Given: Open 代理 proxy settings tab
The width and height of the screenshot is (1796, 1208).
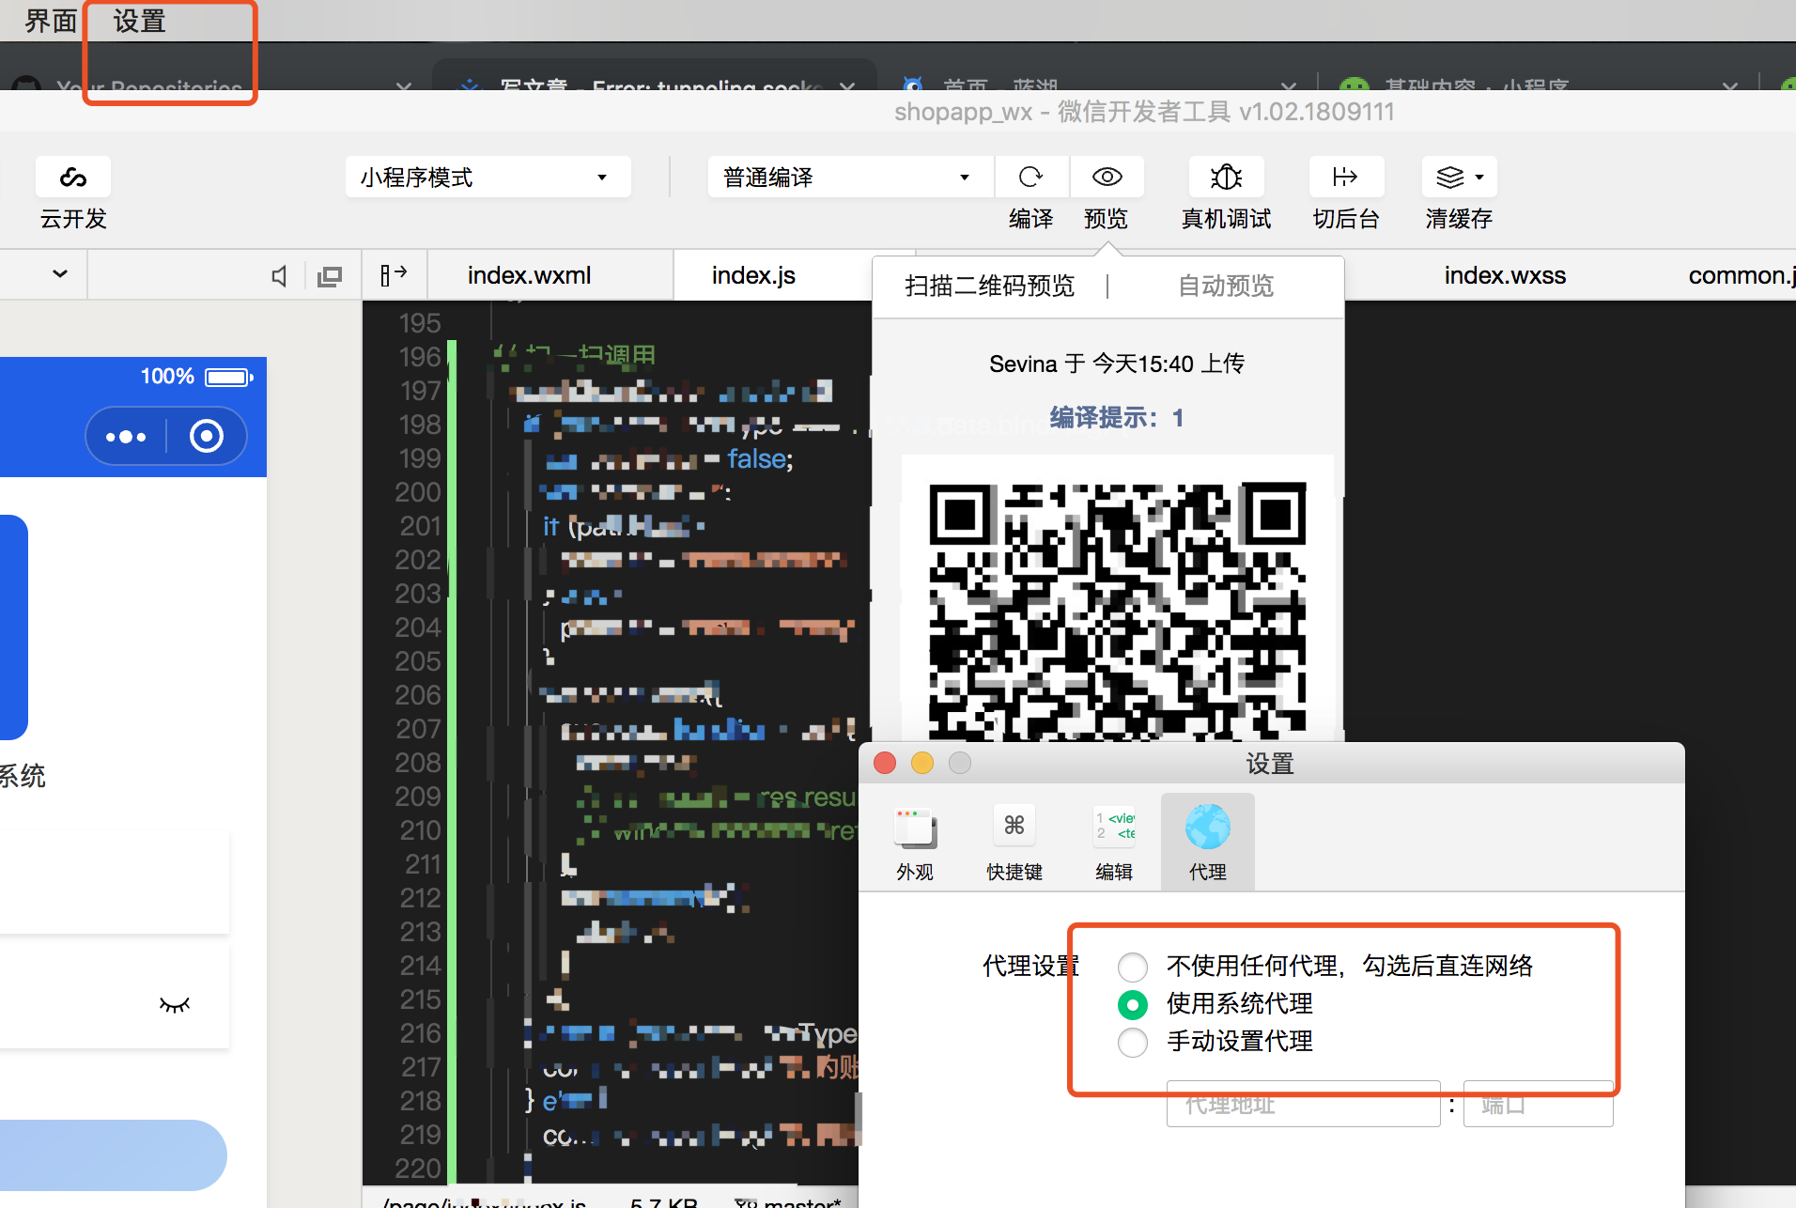Looking at the screenshot, I should pyautogui.click(x=1208, y=843).
